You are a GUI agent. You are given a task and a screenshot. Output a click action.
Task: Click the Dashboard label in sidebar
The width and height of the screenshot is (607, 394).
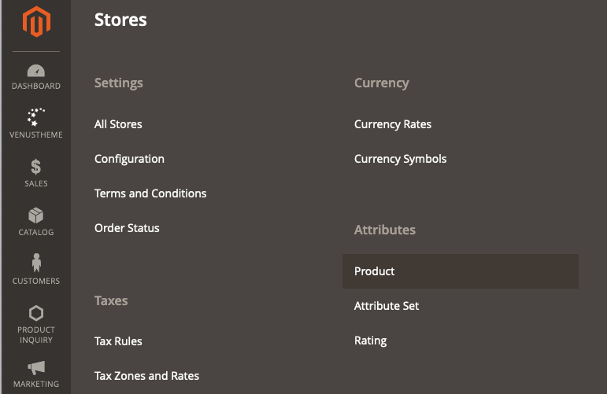tap(36, 86)
